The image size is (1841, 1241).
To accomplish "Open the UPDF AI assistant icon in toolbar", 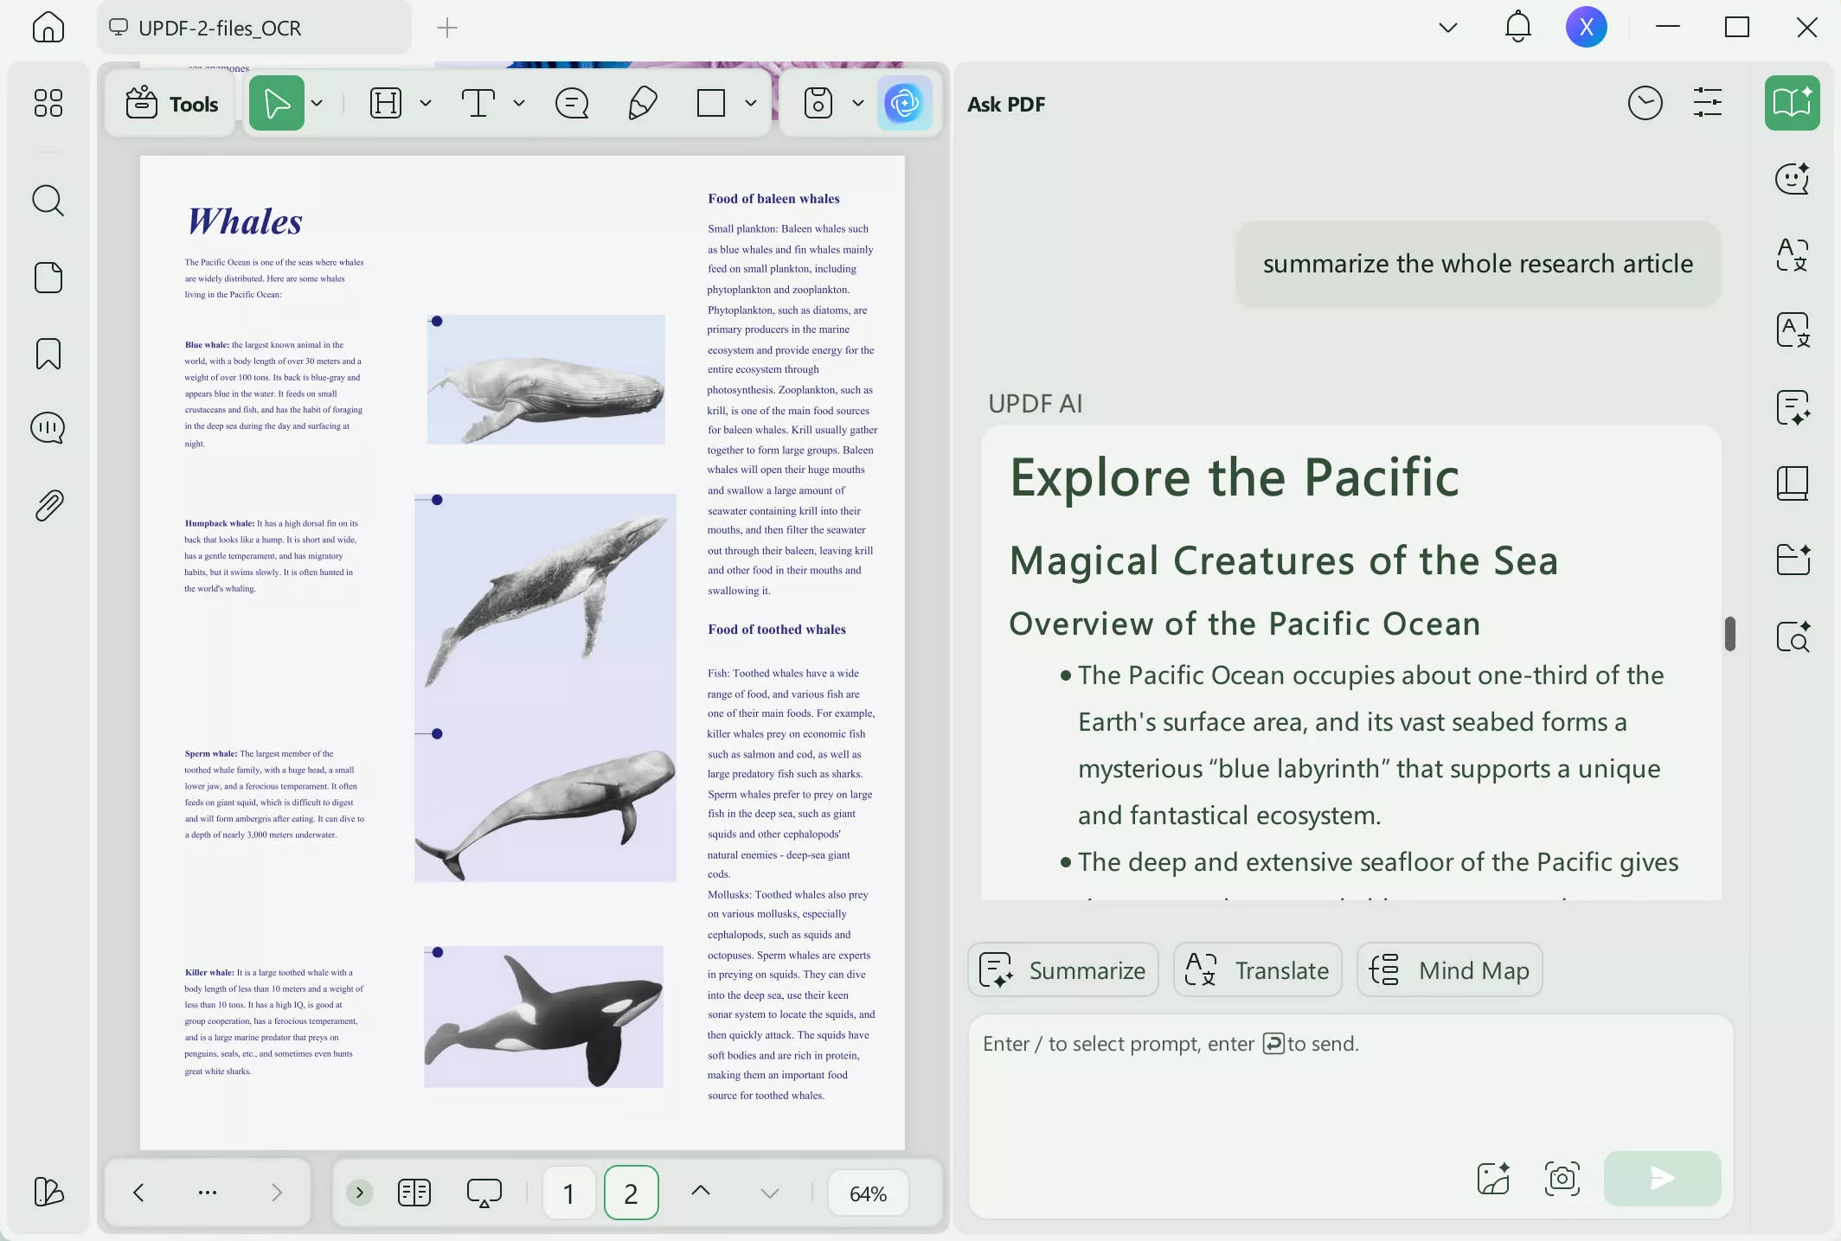I will tap(904, 104).
